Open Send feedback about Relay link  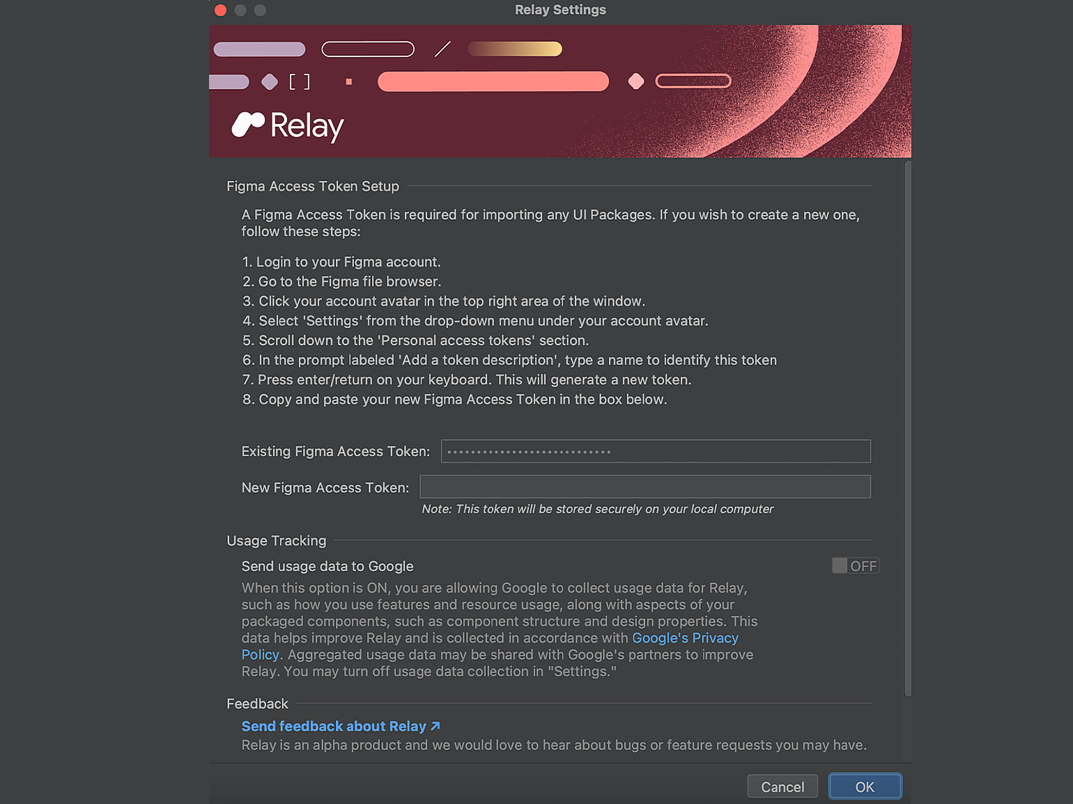(x=334, y=726)
